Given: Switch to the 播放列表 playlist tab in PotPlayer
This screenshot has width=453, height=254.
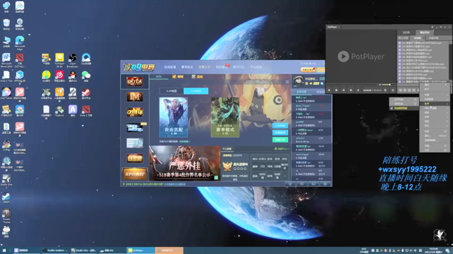Looking at the screenshot, I should tap(424, 33).
